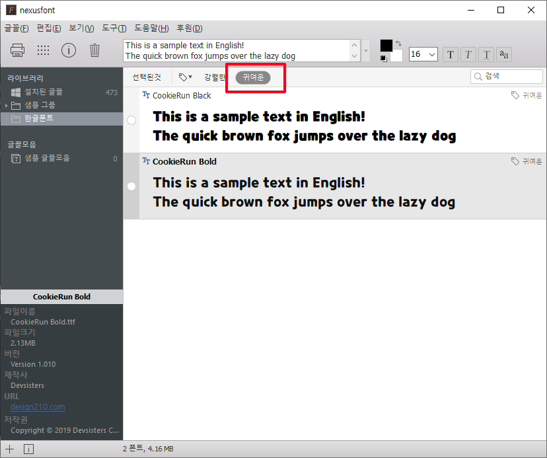This screenshot has height=458, width=547.
Task: Click the 검색 search field
Action: coord(507,77)
